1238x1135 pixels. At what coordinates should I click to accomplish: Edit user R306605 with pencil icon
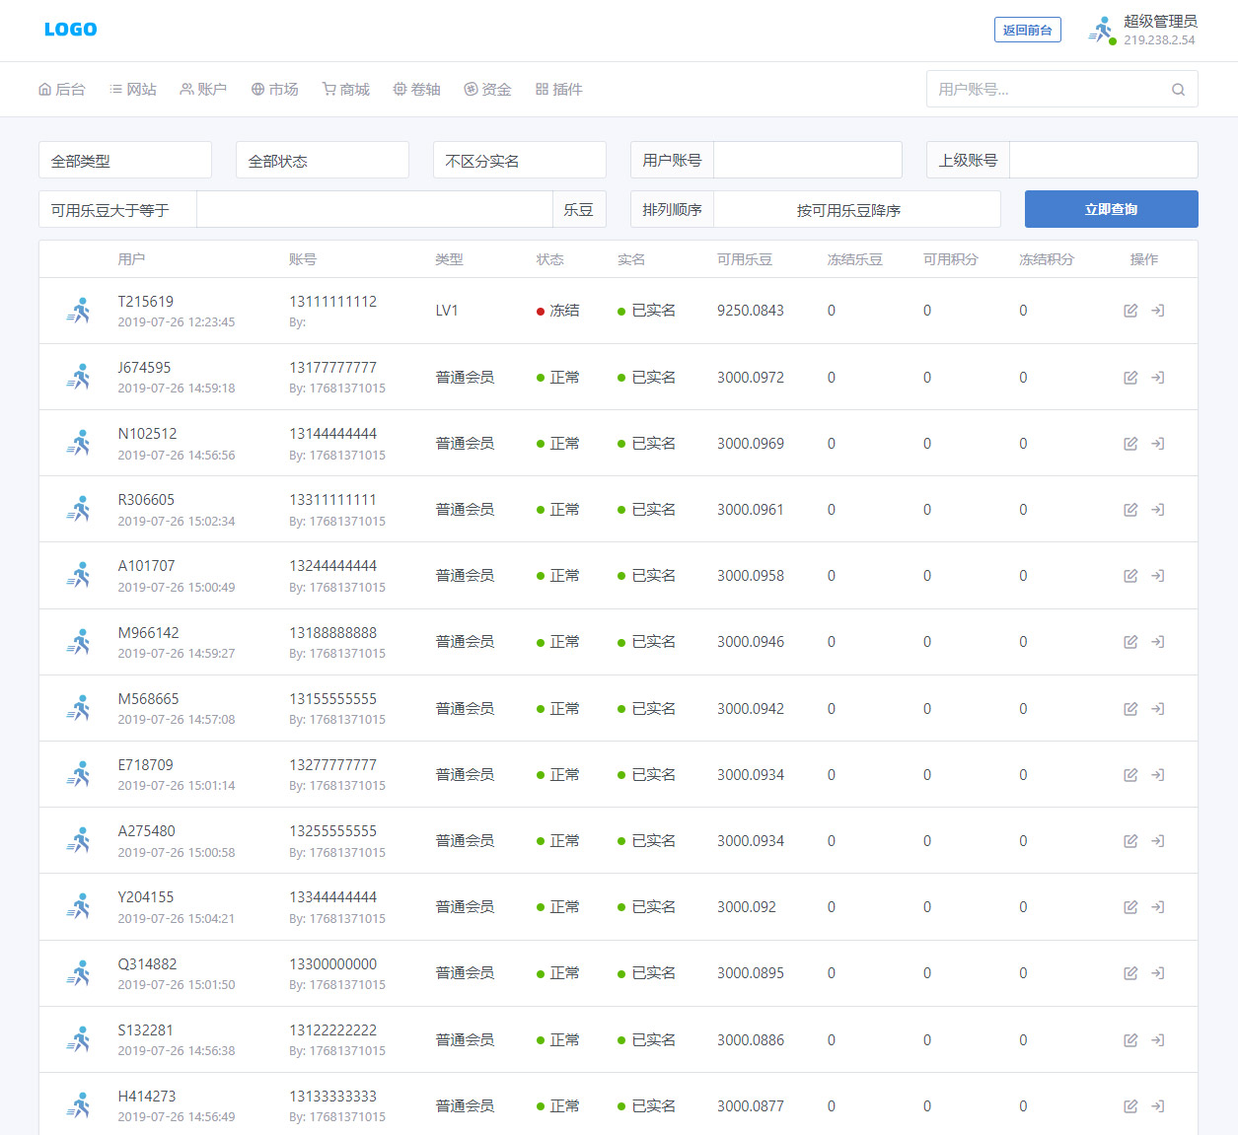(1130, 510)
